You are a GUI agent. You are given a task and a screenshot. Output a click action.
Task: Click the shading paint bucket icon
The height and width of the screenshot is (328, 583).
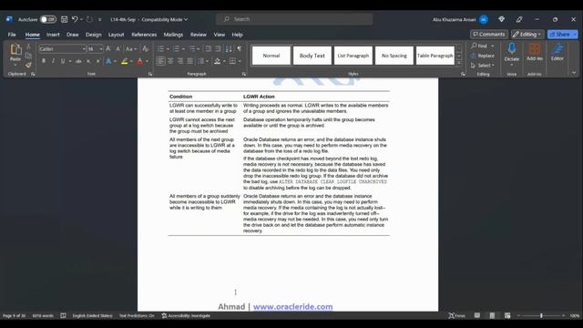click(x=218, y=61)
